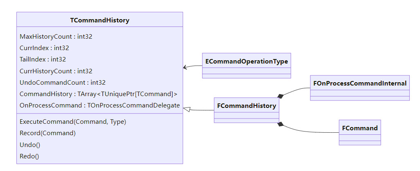The width and height of the screenshot is (420, 171).
Task: Click the composition diamond at top of FCommandHistory
Action: pyautogui.click(x=280, y=96)
